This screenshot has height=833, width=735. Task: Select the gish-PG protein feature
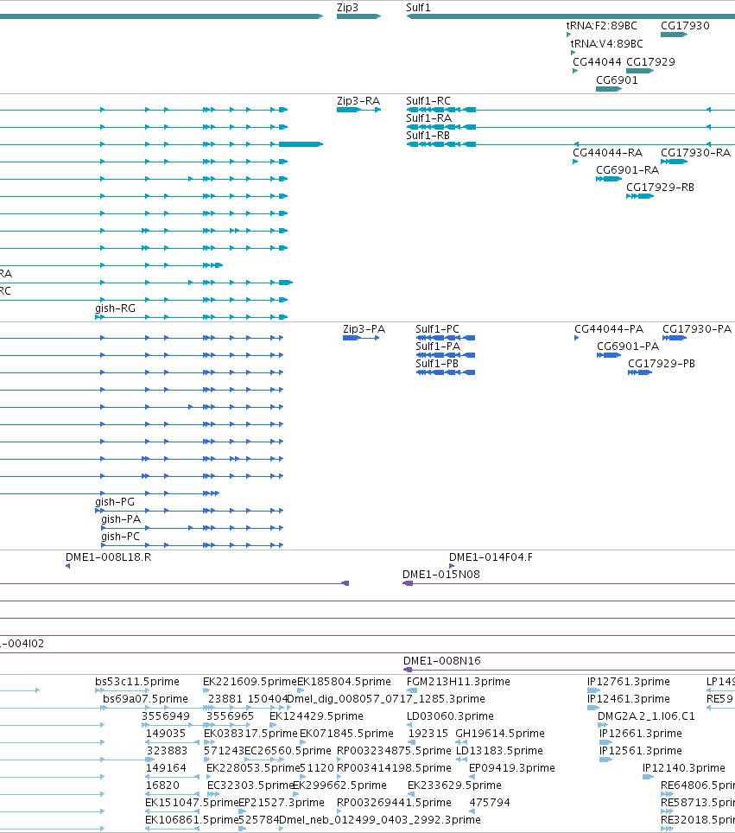189,511
